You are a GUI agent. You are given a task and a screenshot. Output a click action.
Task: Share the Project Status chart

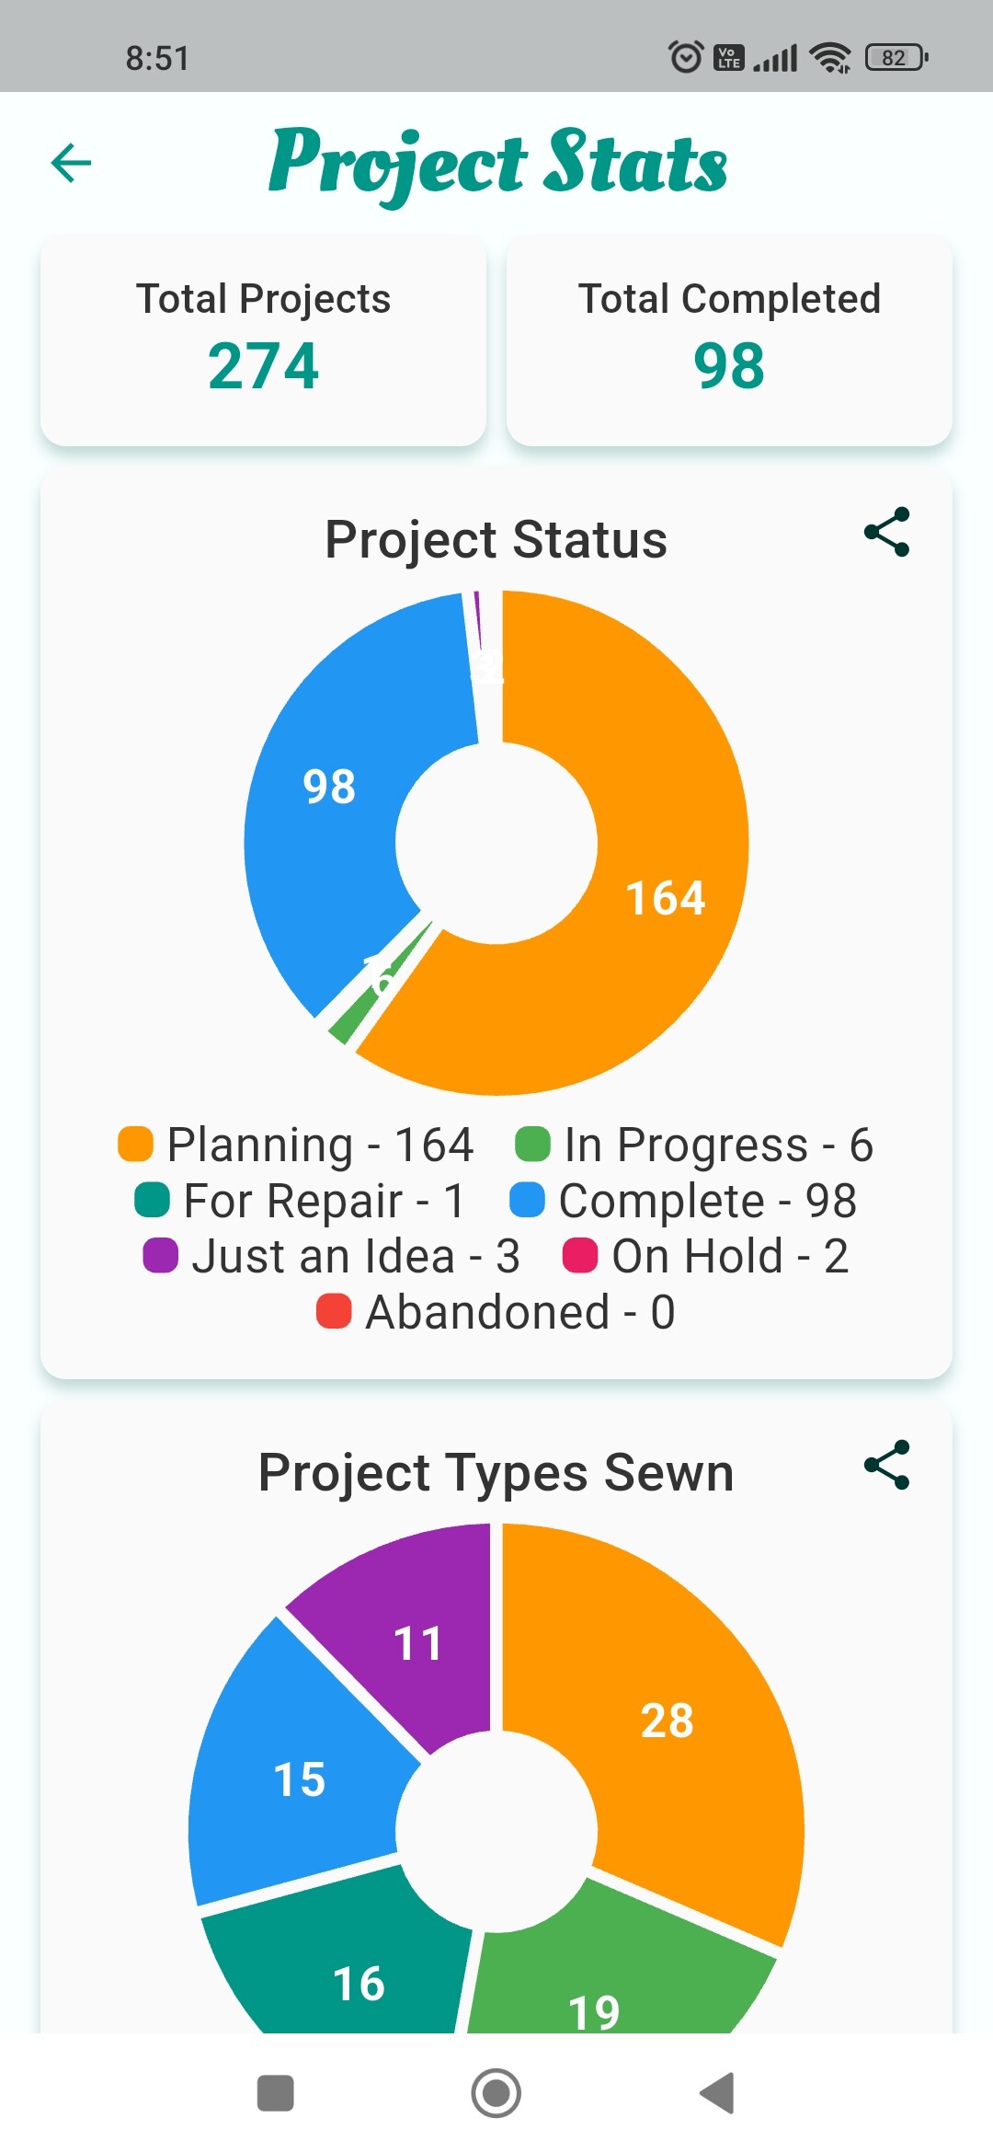886,533
